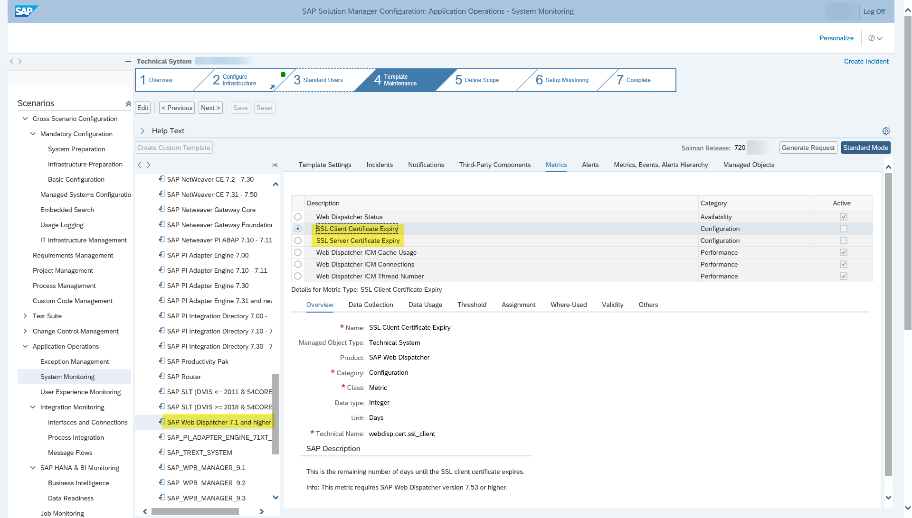Toggle Active checkbox for SSL Client Certificate Expiry
Image resolution: width=912 pixels, height=518 pixels.
844,229
